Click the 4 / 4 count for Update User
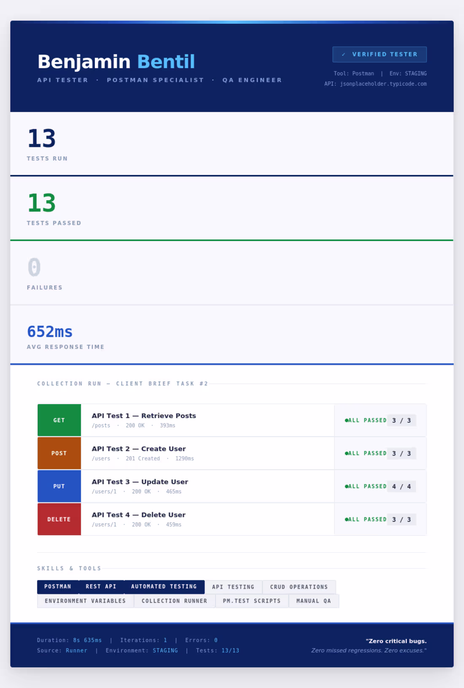Image resolution: width=464 pixels, height=688 pixels. click(402, 486)
